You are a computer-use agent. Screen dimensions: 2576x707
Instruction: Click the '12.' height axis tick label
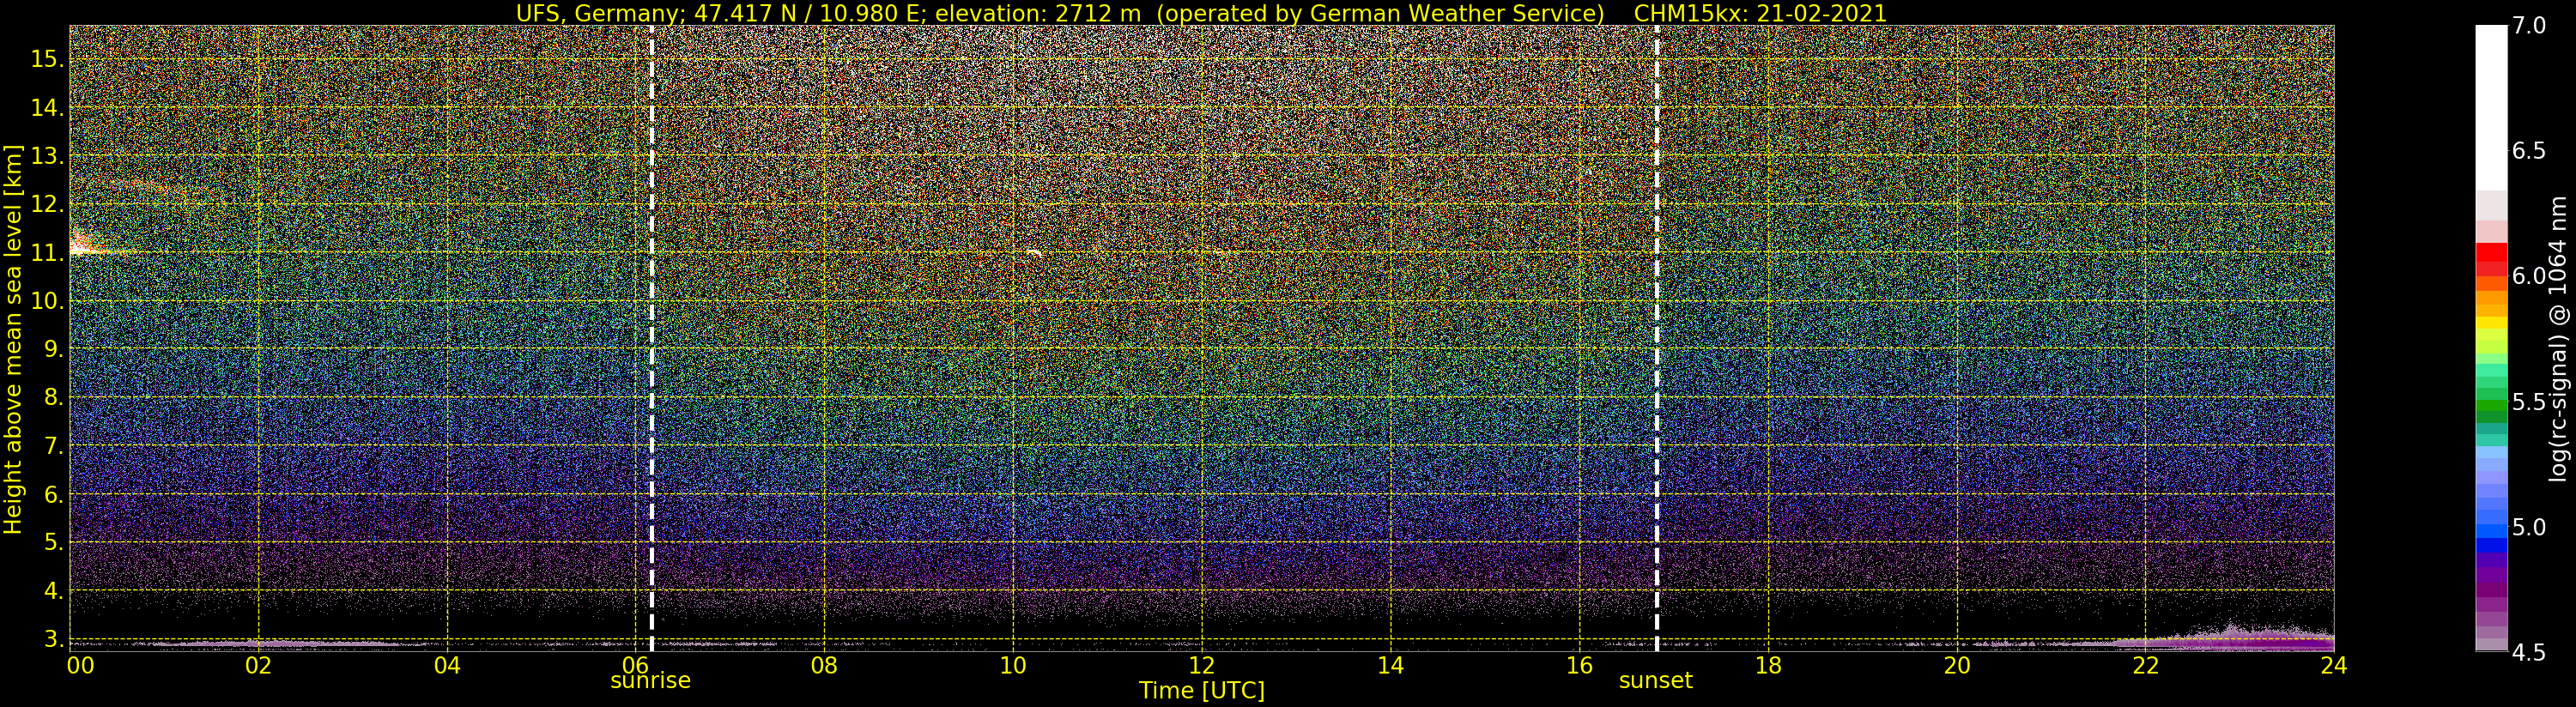pos(47,204)
